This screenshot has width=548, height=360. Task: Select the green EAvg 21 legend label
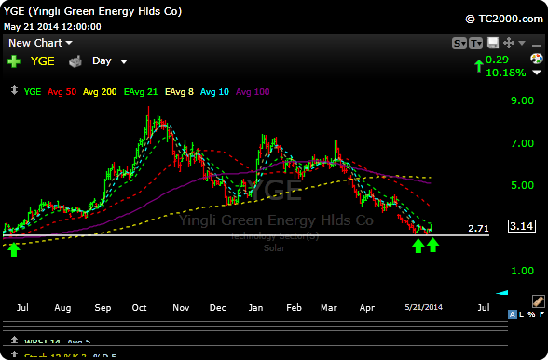pos(141,92)
